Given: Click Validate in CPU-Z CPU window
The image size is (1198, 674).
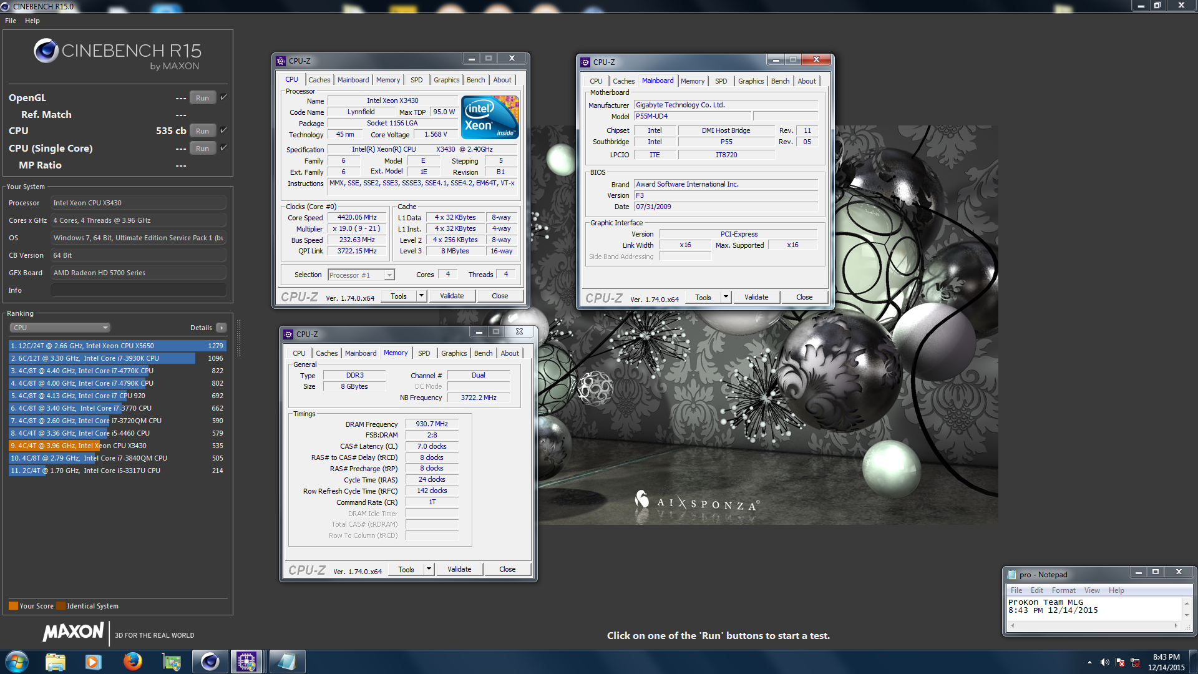Looking at the screenshot, I should pos(452,296).
